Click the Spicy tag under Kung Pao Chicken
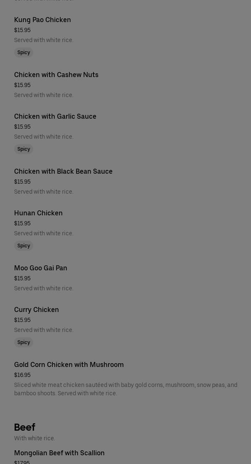 (x=24, y=52)
